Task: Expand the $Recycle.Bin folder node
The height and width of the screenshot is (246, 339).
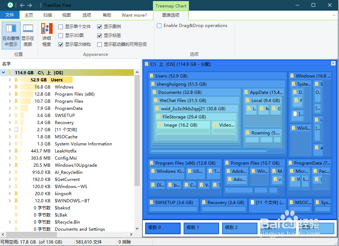Action: pyautogui.click(x=10, y=222)
